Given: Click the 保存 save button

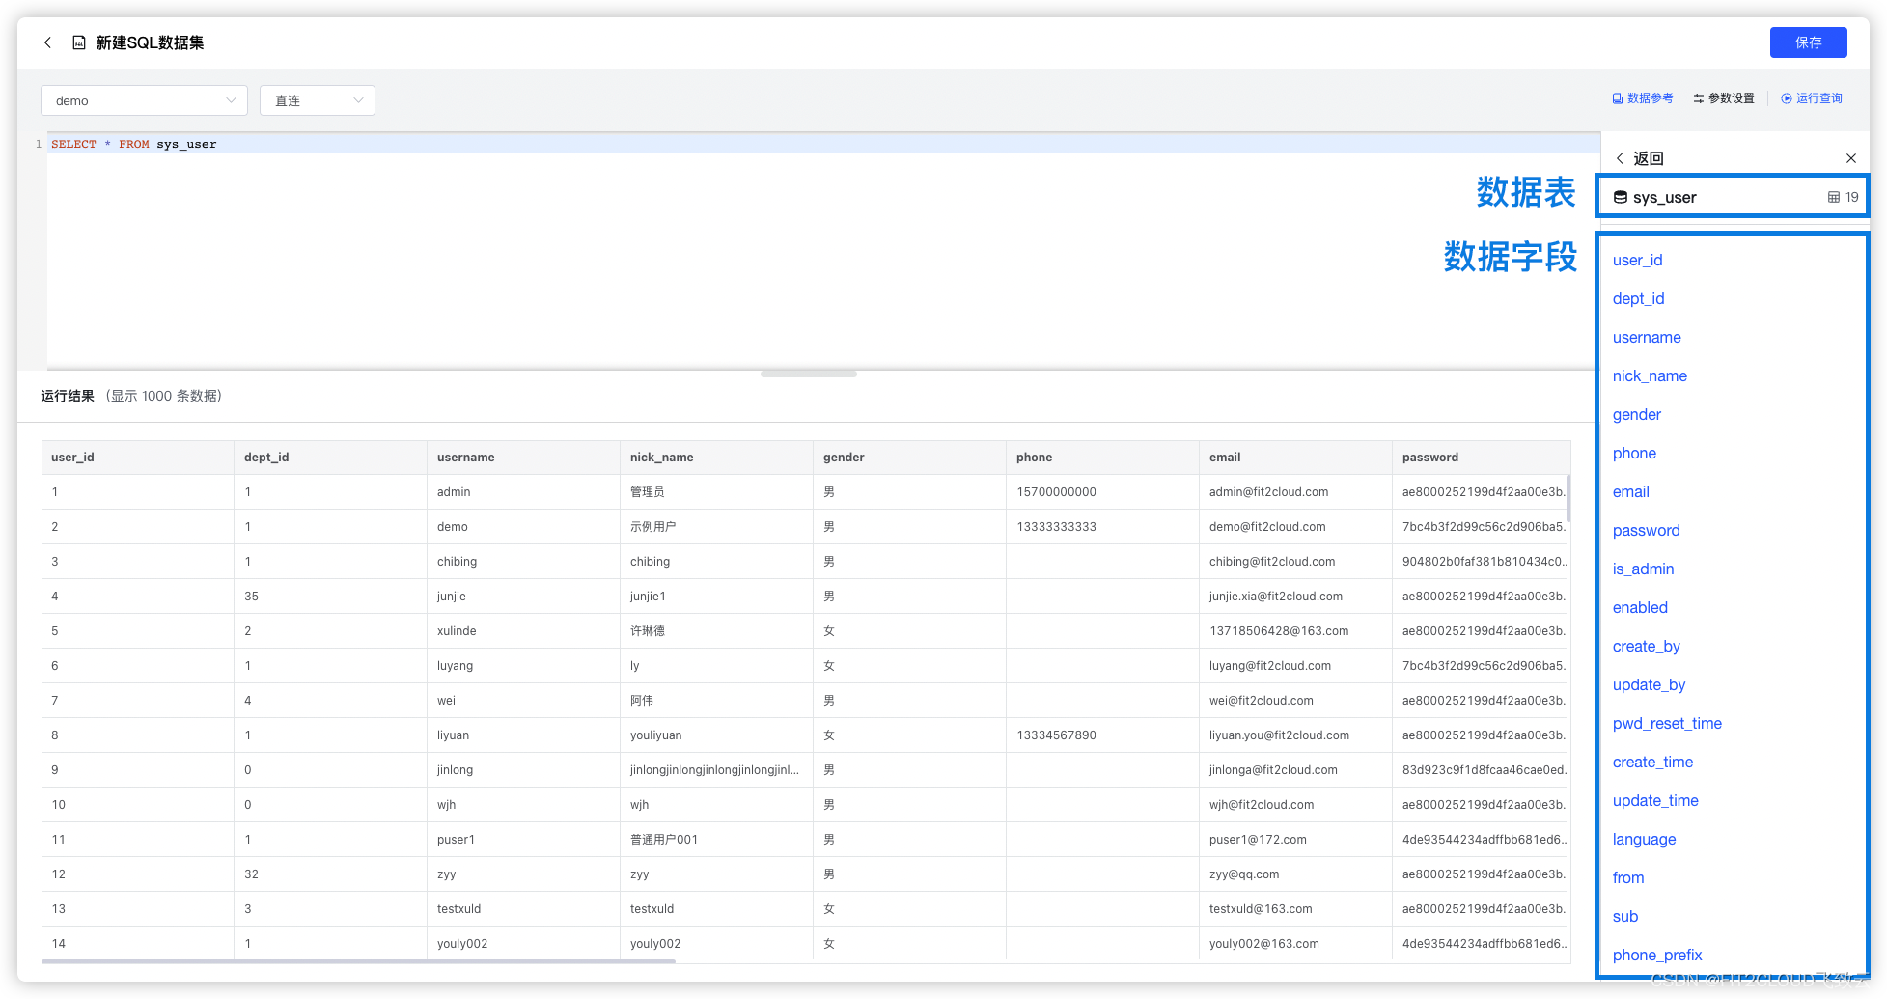Looking at the screenshot, I should point(1808,42).
